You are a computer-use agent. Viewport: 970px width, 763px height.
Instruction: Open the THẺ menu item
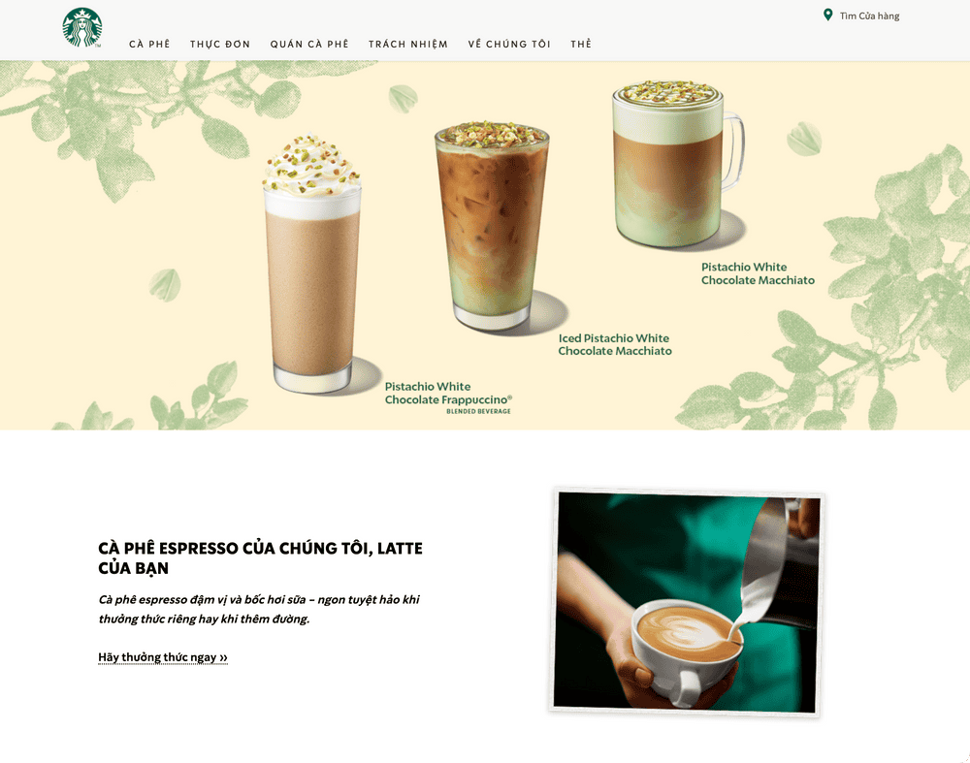pyautogui.click(x=581, y=44)
